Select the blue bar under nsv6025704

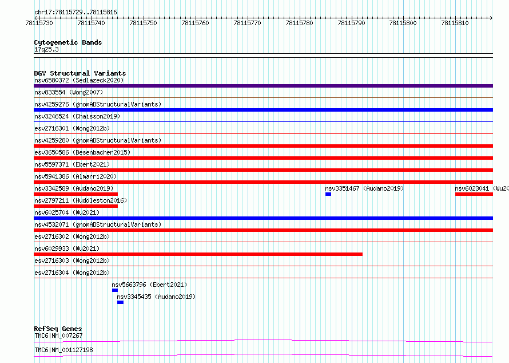(x=263, y=218)
